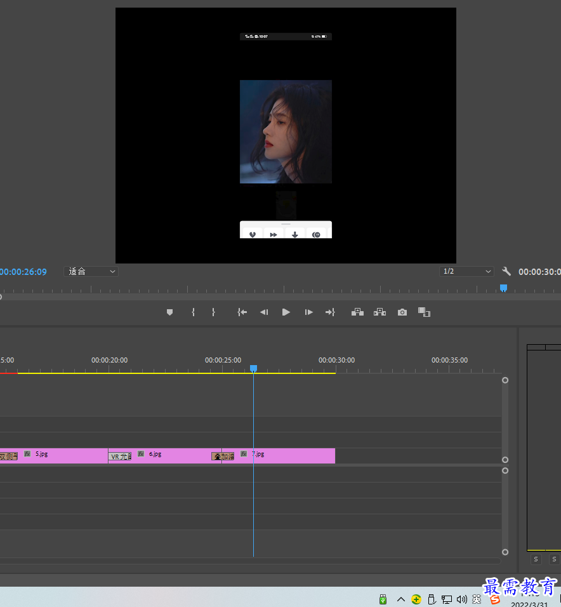Click the Extract button
Viewport: 561px width, 607px height.
coord(380,312)
